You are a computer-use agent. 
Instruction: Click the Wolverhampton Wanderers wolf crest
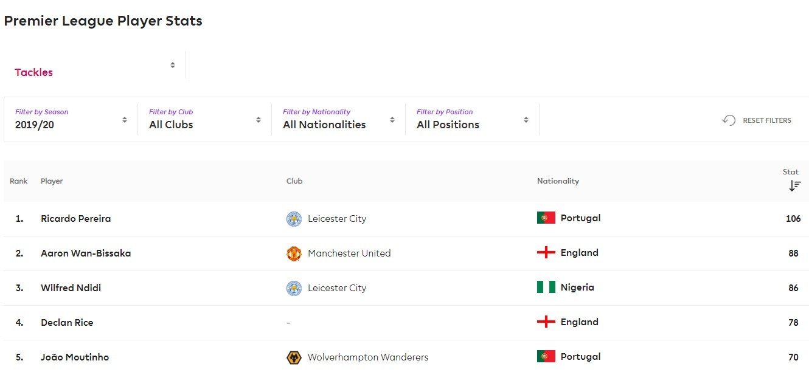294,357
